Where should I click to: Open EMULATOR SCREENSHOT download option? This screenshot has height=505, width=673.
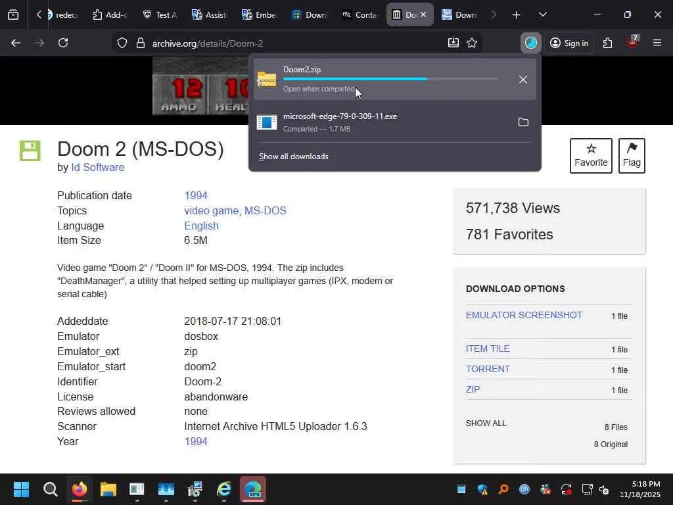524,315
